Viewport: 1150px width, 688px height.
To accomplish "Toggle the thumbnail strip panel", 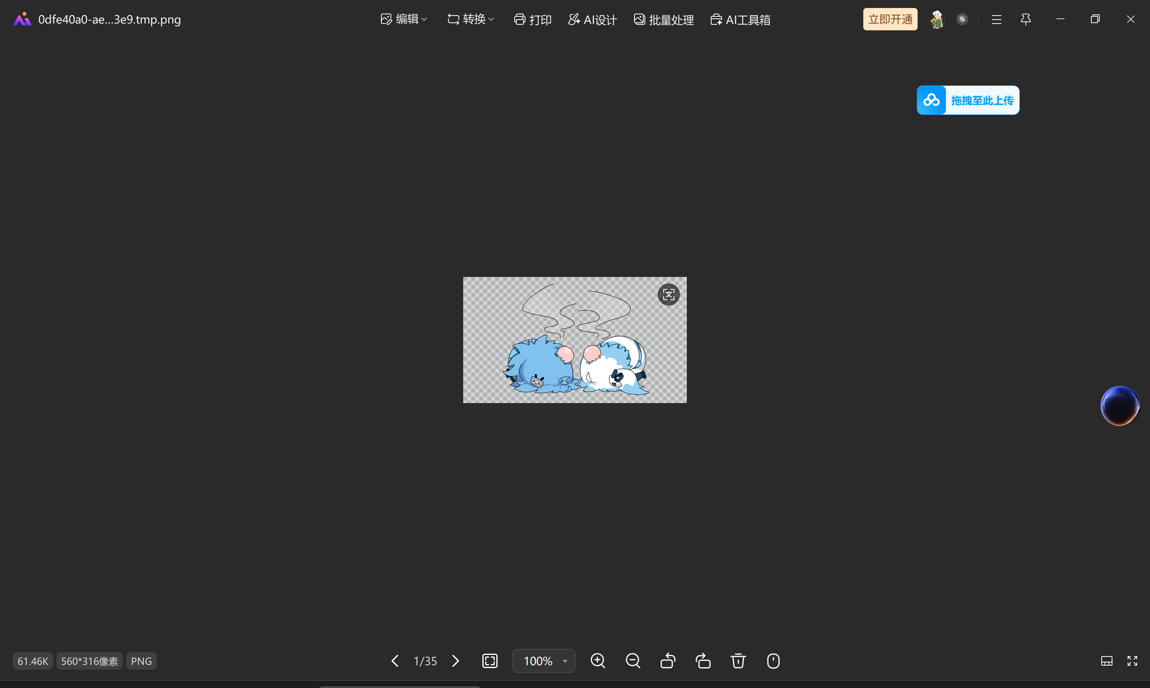I will coord(1106,660).
